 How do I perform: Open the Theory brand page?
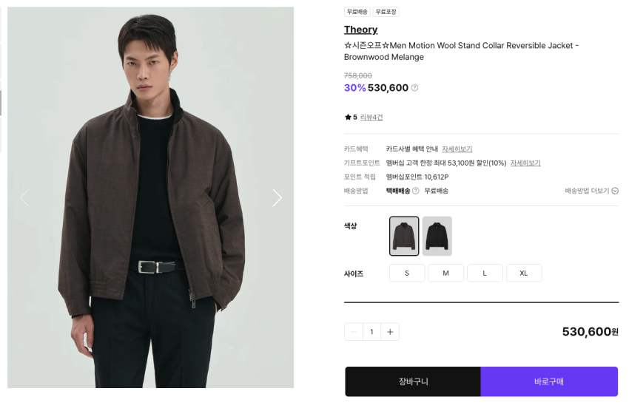(360, 30)
